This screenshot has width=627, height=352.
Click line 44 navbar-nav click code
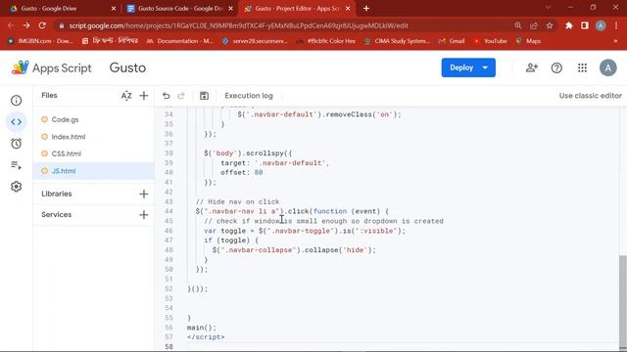coord(292,211)
